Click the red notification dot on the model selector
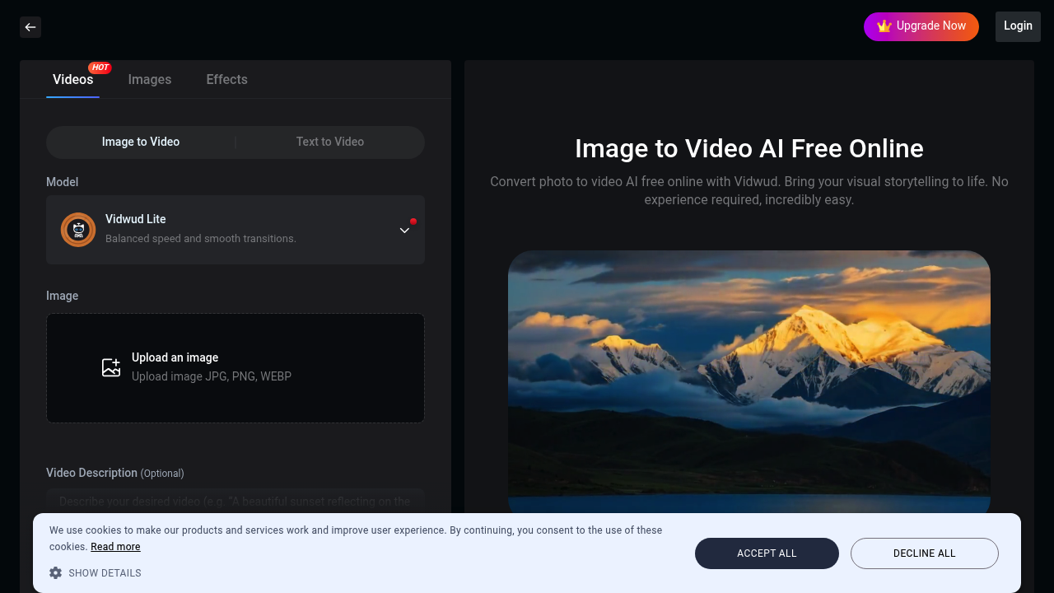 (413, 221)
